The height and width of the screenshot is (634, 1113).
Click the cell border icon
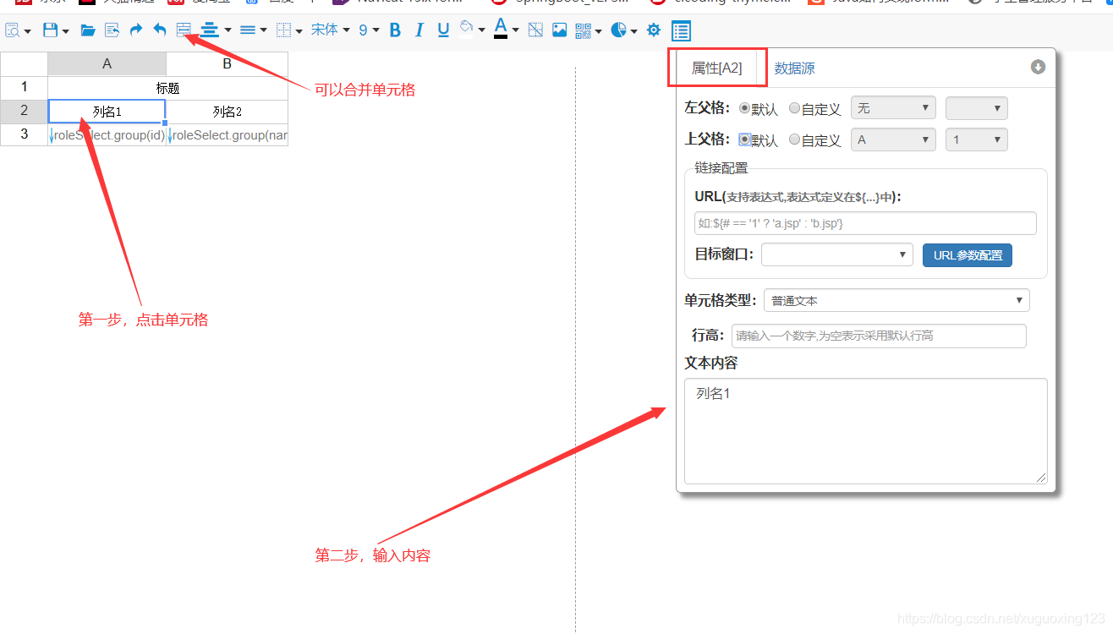coord(284,30)
